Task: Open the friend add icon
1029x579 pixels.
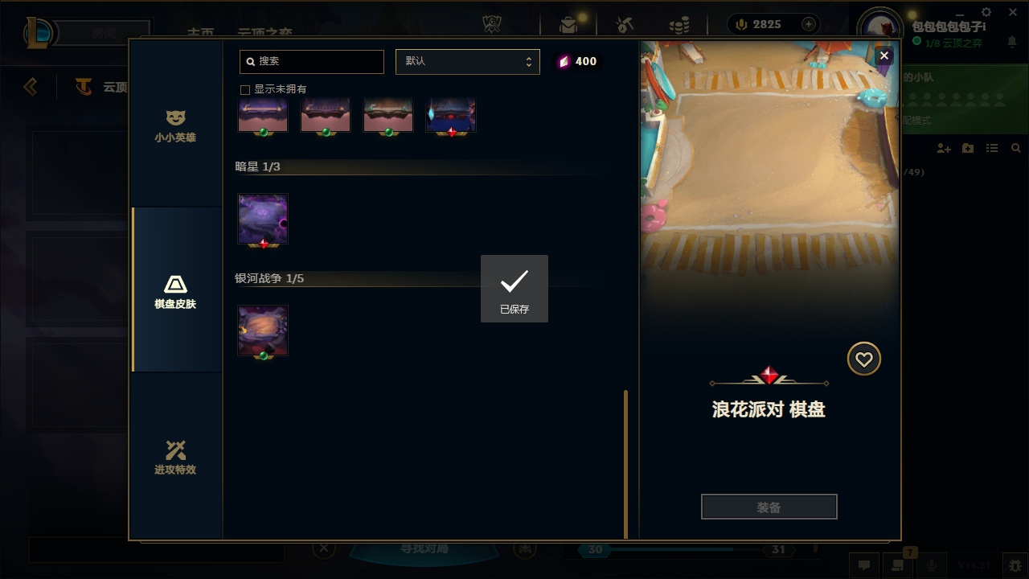Action: [x=944, y=149]
